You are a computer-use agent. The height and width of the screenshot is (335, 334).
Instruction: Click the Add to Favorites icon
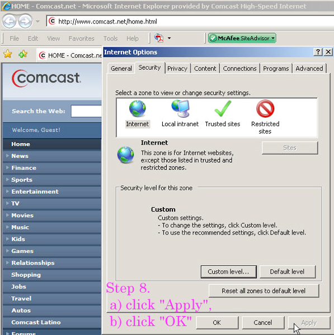click(x=23, y=54)
